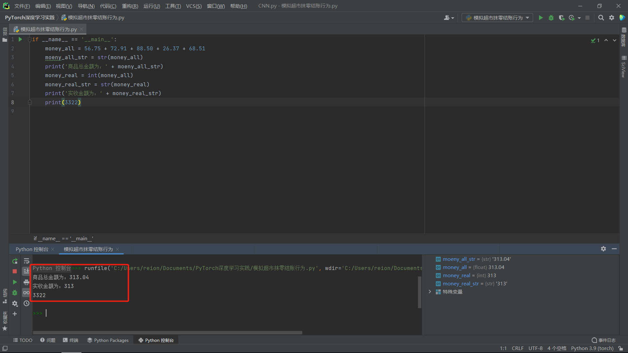Image resolution: width=628 pixels, height=353 pixels.
Task: Open the console command history clock
Action: 26,303
